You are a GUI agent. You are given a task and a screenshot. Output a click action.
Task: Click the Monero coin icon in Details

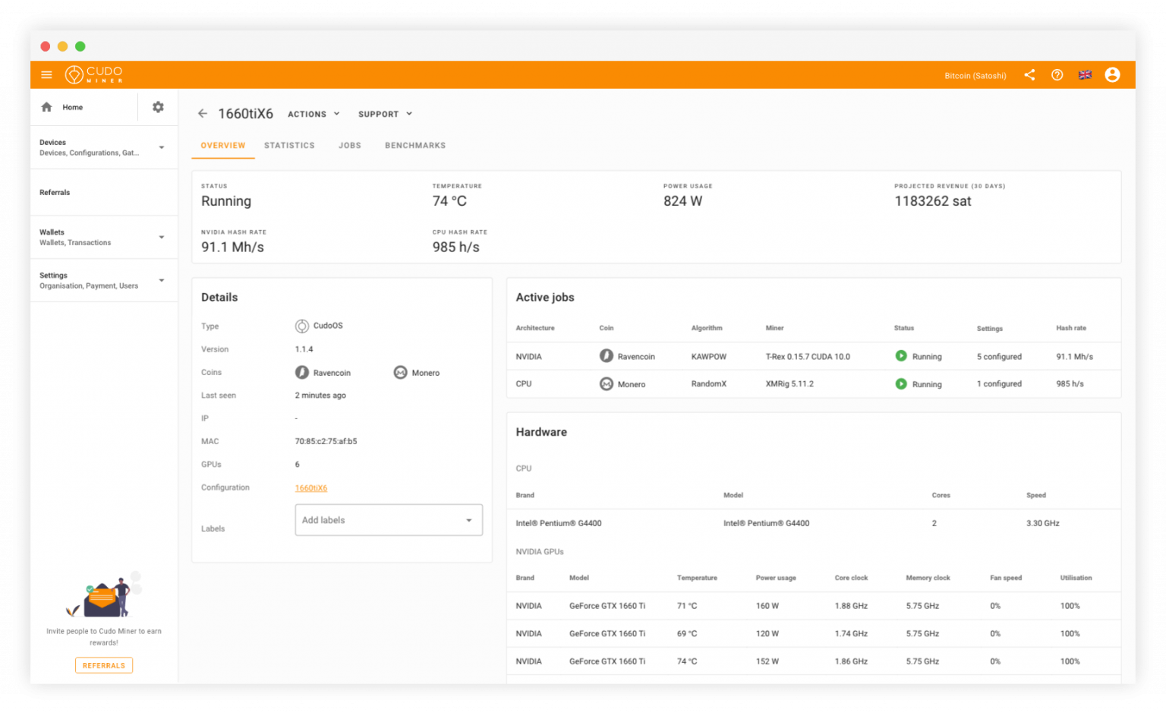[400, 372]
